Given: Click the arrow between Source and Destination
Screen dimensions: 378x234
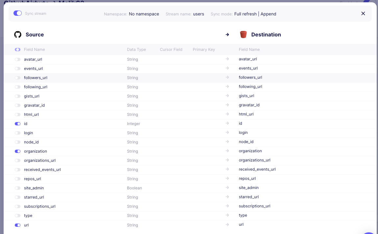Looking at the screenshot, I should [227, 34].
